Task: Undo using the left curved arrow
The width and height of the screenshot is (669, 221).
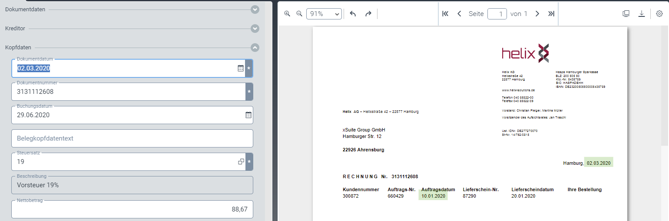Action: click(x=353, y=14)
